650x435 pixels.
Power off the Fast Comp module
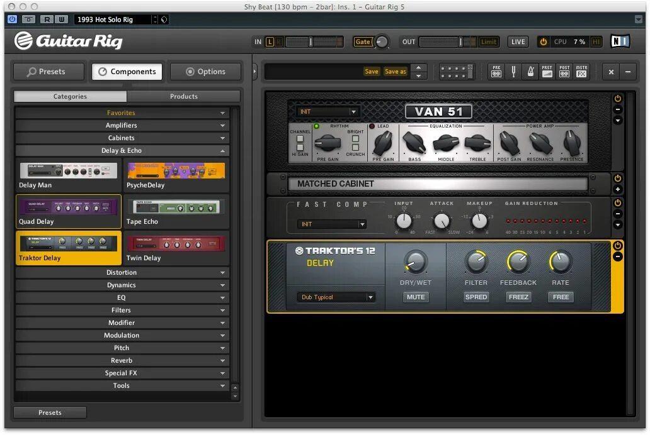pyautogui.click(x=618, y=203)
